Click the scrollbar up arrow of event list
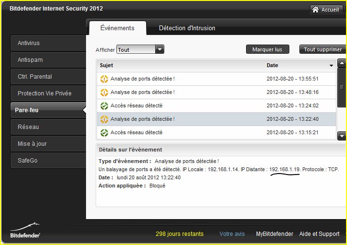The width and height of the screenshot is (347, 245). tap(342, 63)
